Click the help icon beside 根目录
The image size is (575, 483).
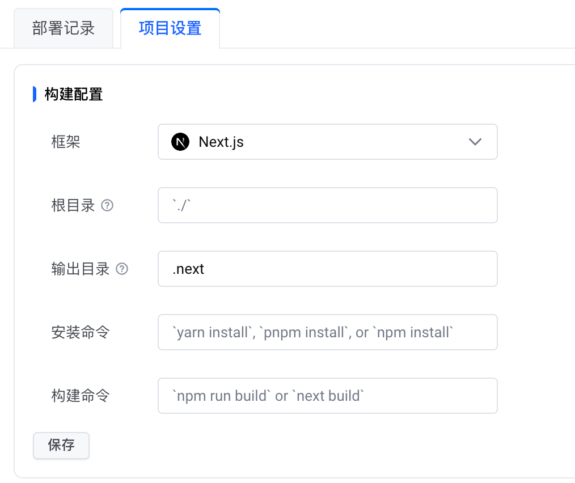click(107, 206)
